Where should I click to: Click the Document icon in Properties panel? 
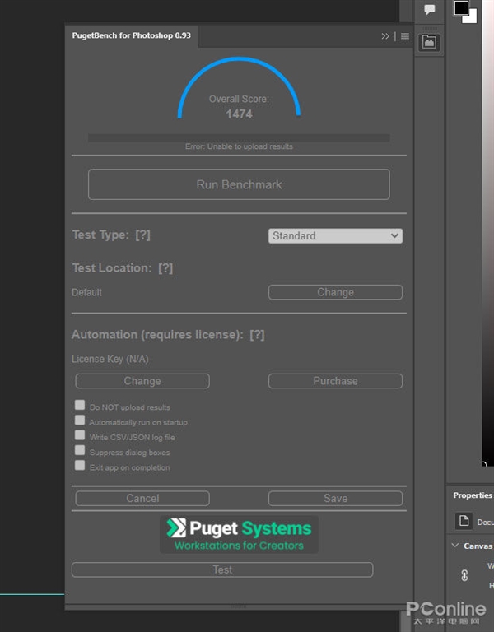pyautogui.click(x=464, y=521)
